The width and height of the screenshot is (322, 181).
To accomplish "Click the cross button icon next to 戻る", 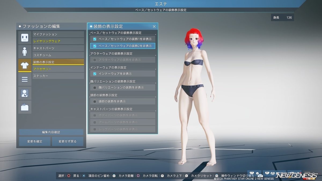I will (x=84, y=176).
